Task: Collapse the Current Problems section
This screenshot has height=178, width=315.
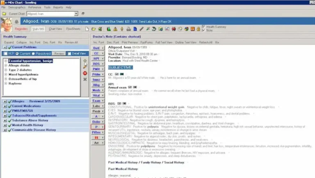Action: tap(5, 47)
